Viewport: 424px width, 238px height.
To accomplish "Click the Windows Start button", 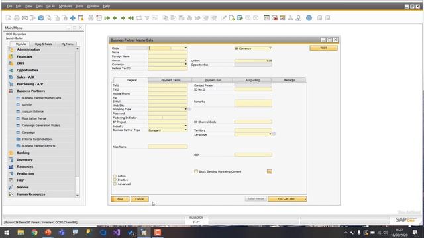I will (x=7, y=232).
